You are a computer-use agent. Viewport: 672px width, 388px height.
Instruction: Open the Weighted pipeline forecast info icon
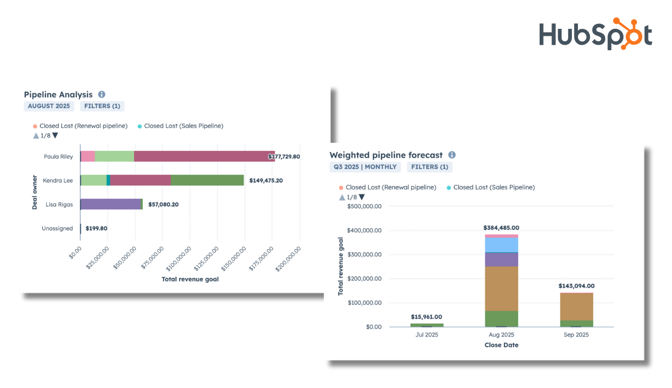coord(451,155)
